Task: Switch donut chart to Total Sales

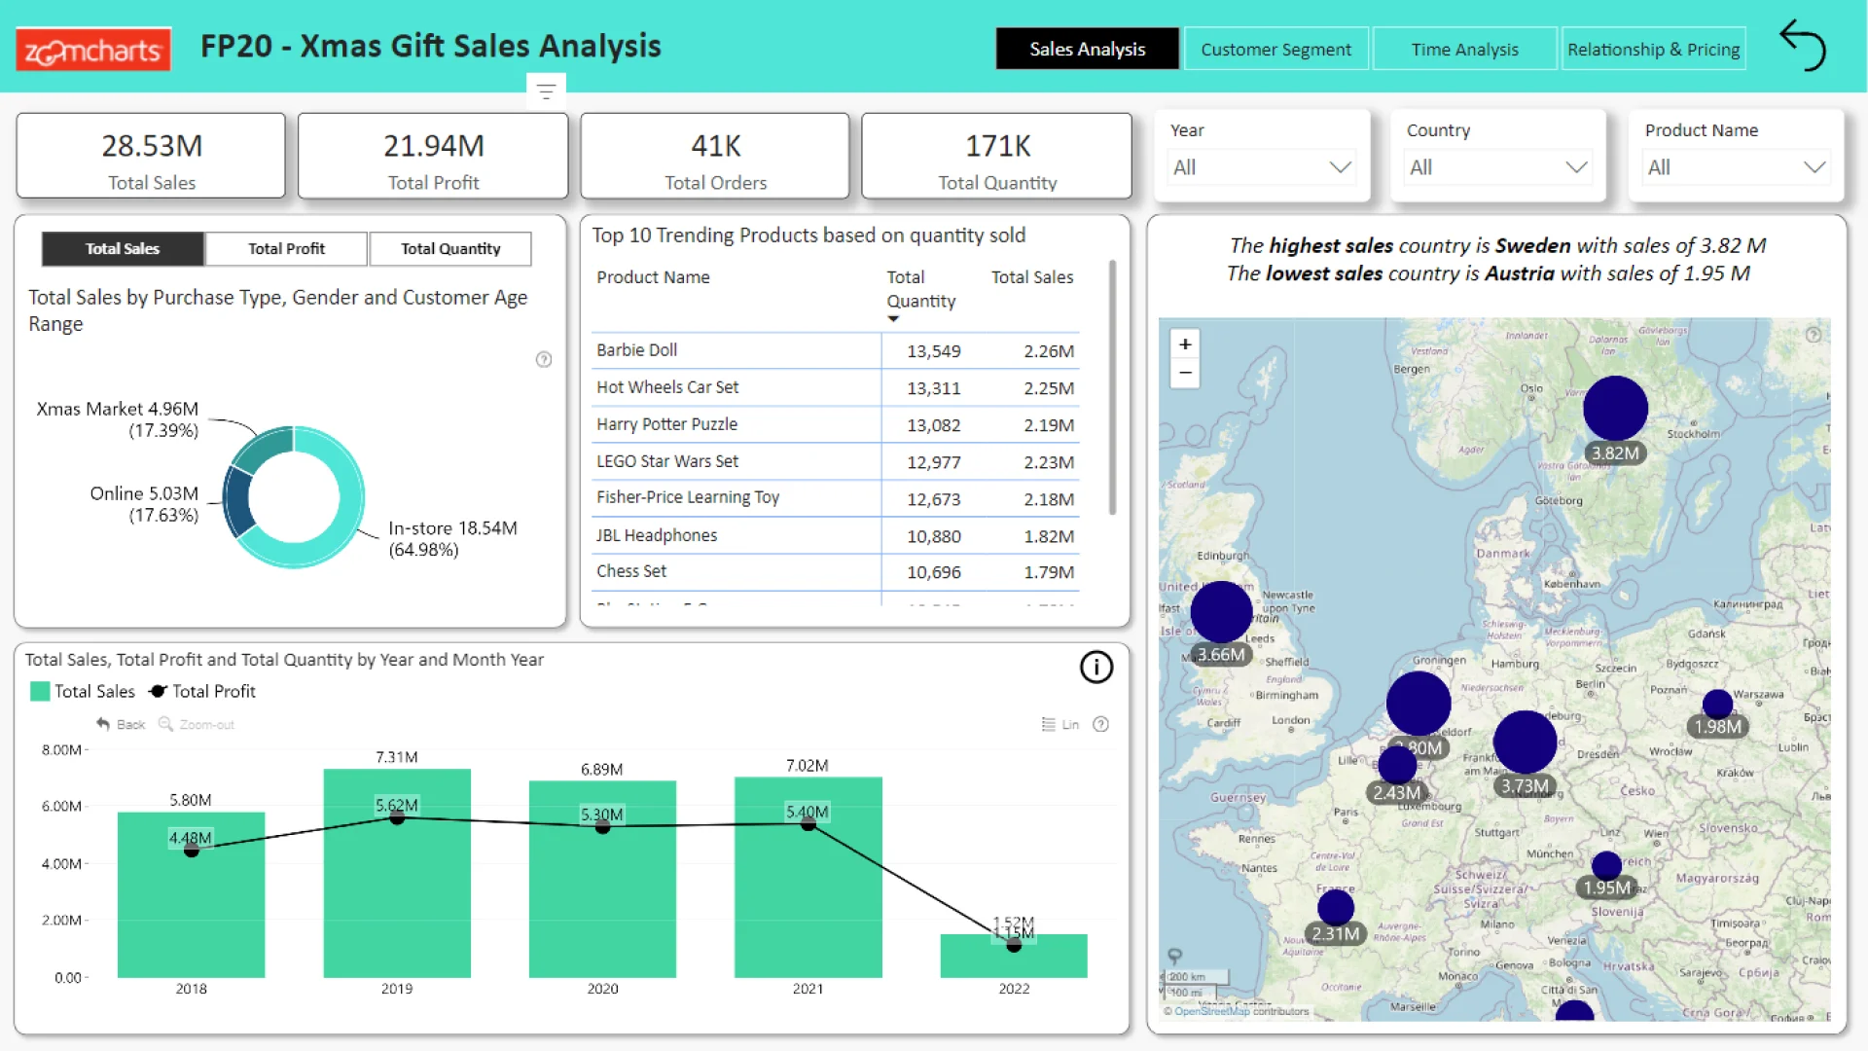Action: pos(123,249)
